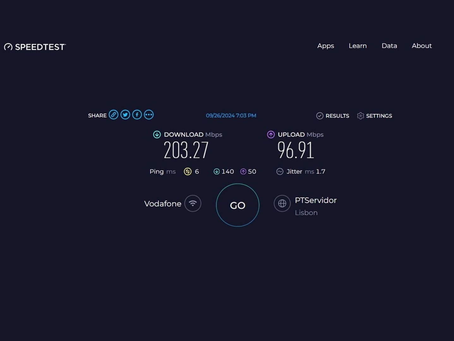Change server by clicking PTServidor
Image resolution: width=454 pixels, height=341 pixels.
point(316,200)
